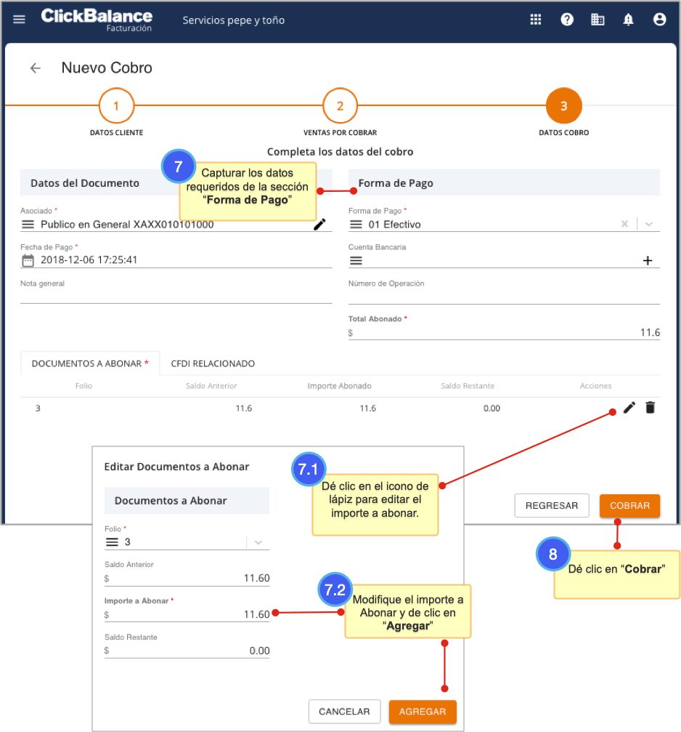Click the help question mark icon

pos(567,20)
